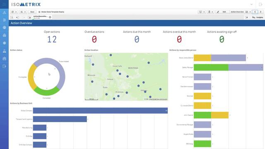Screen dimensions: 265x149
Task: Select the lavender segment of Safety Manager bar
Action: [x=246, y=67]
